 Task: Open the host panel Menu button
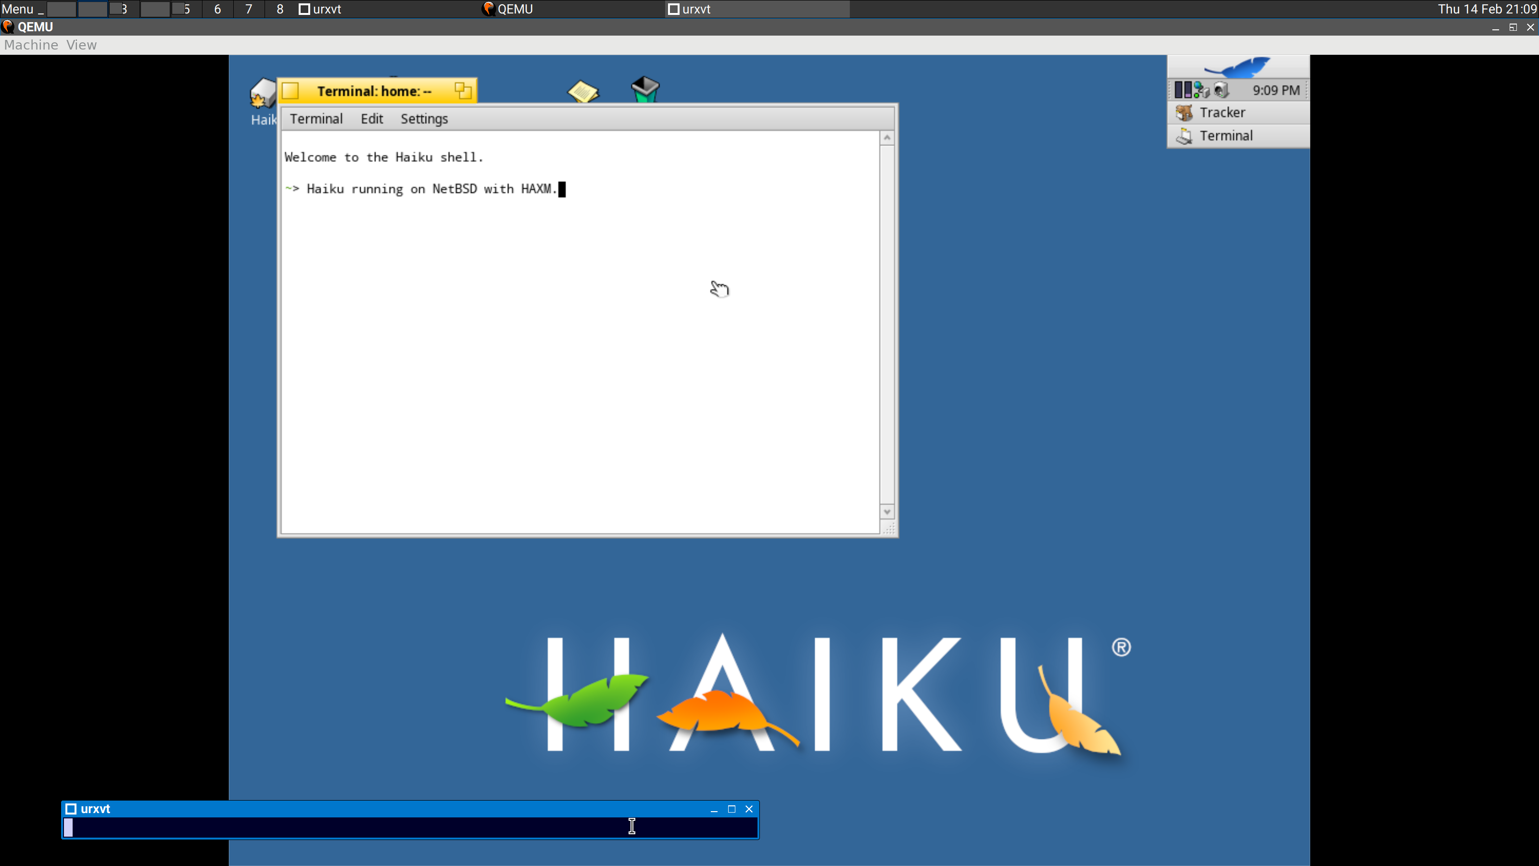click(x=17, y=9)
